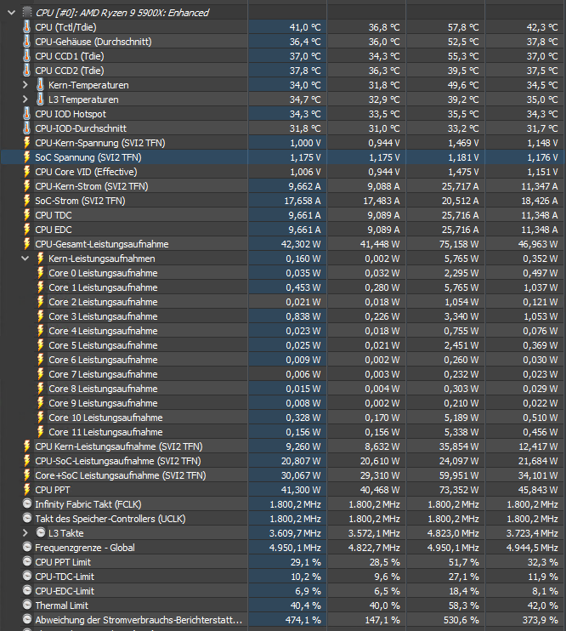Image resolution: width=566 pixels, height=631 pixels.
Task: Click the 530,6 % maximum value
Action: point(461,620)
